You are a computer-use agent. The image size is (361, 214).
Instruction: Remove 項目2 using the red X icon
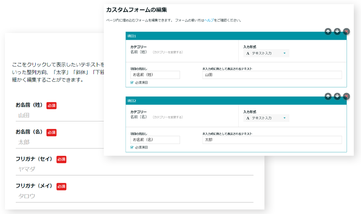pyautogui.click(x=346, y=96)
